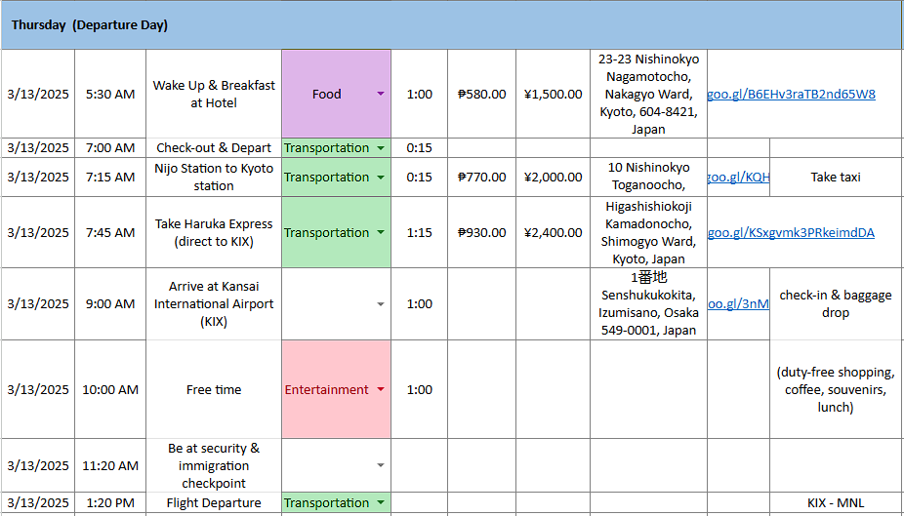
Task: Select the Check-out & Depart cell
Action: tap(214, 148)
